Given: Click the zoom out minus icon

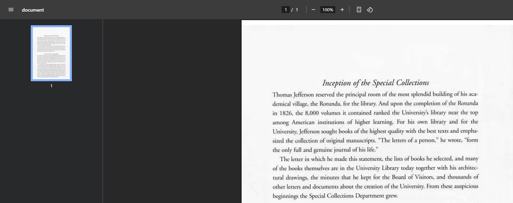Looking at the screenshot, I should click(x=313, y=10).
